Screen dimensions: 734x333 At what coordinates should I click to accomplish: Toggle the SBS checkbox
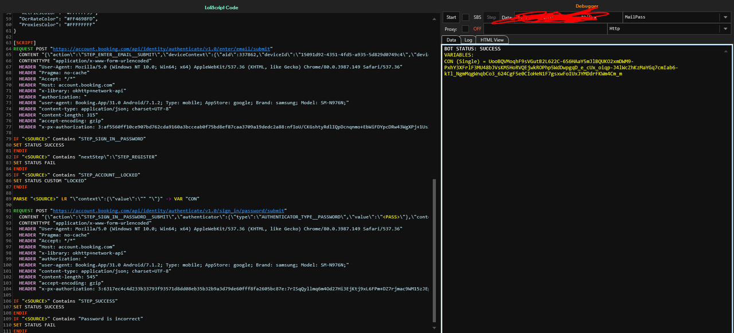466,17
